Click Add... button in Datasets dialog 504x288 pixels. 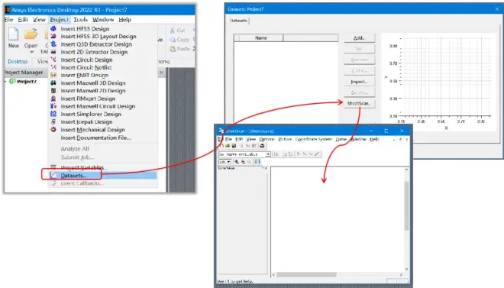(x=359, y=38)
